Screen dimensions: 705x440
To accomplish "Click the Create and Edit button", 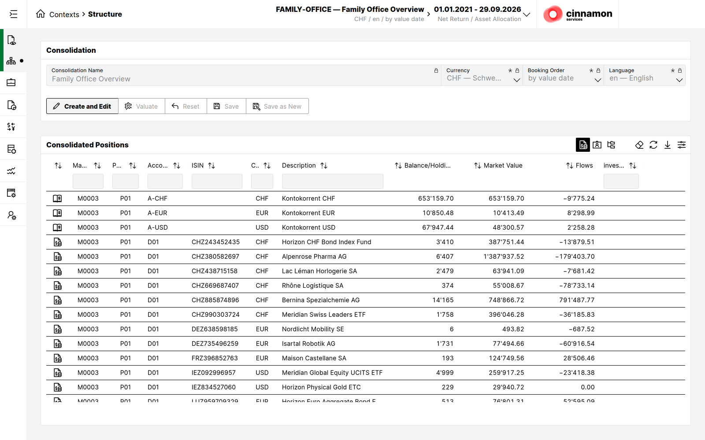I will pyautogui.click(x=82, y=106).
